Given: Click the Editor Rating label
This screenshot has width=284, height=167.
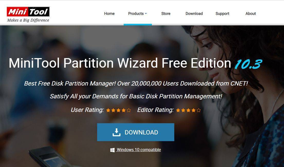Looking at the screenshot, I should point(155,110).
